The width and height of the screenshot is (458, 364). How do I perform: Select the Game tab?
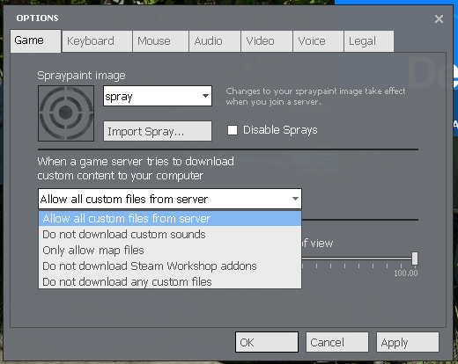(x=35, y=41)
